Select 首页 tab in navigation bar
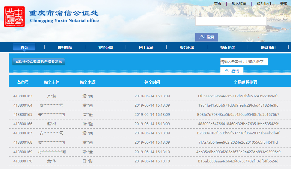Screen dimensions: 291x169 [x=24, y=47]
